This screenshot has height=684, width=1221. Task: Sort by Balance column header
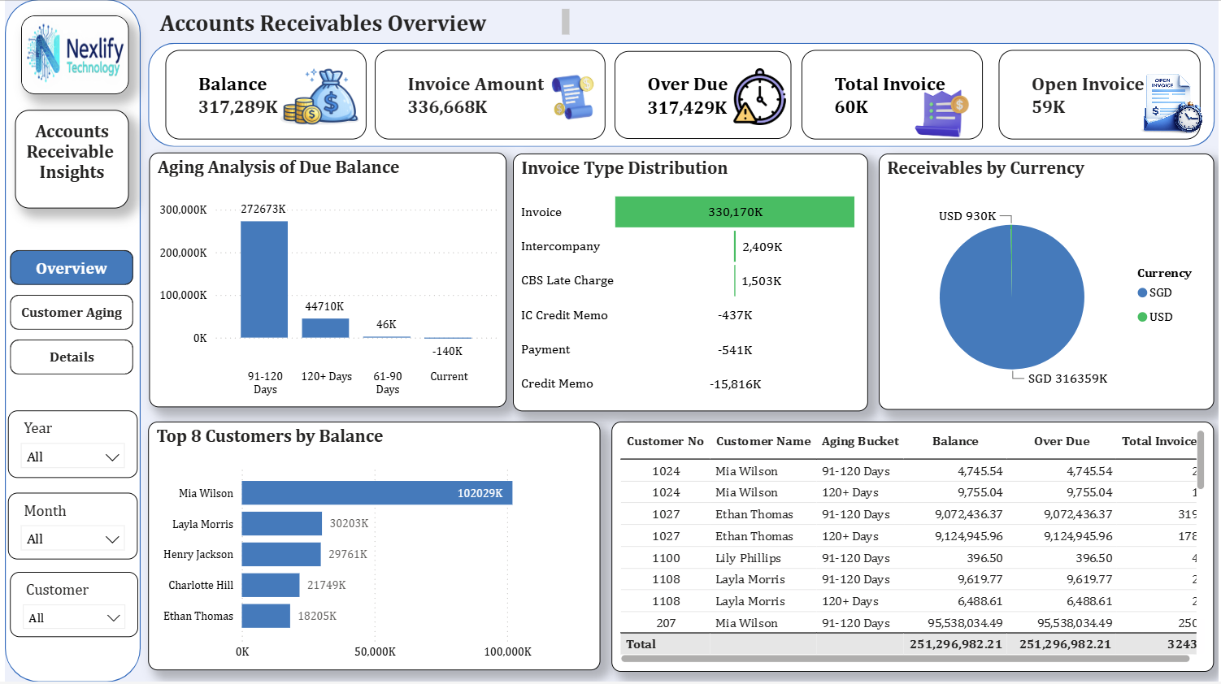coord(955,441)
